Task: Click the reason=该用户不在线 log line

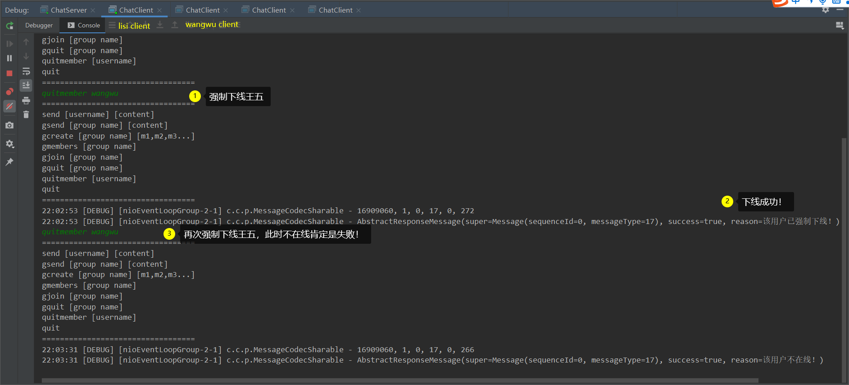Action: 432,360
